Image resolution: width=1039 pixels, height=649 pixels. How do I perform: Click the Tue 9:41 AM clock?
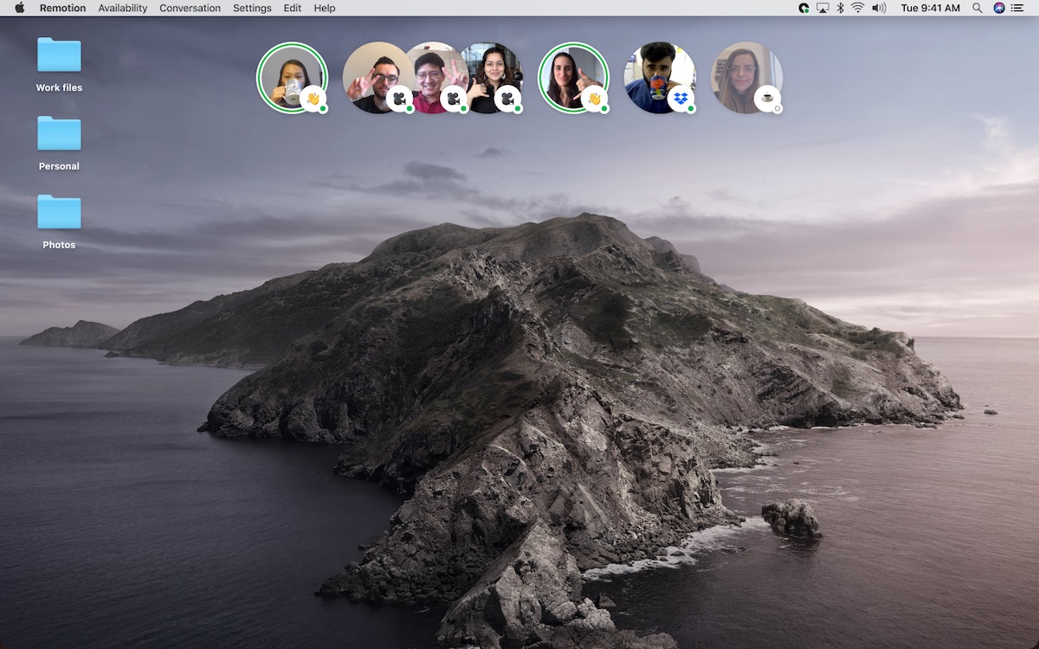point(930,8)
